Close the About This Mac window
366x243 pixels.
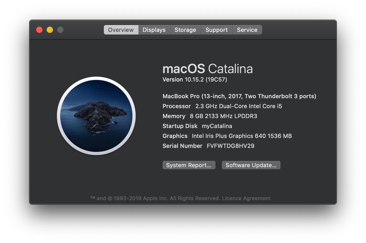click(x=39, y=30)
